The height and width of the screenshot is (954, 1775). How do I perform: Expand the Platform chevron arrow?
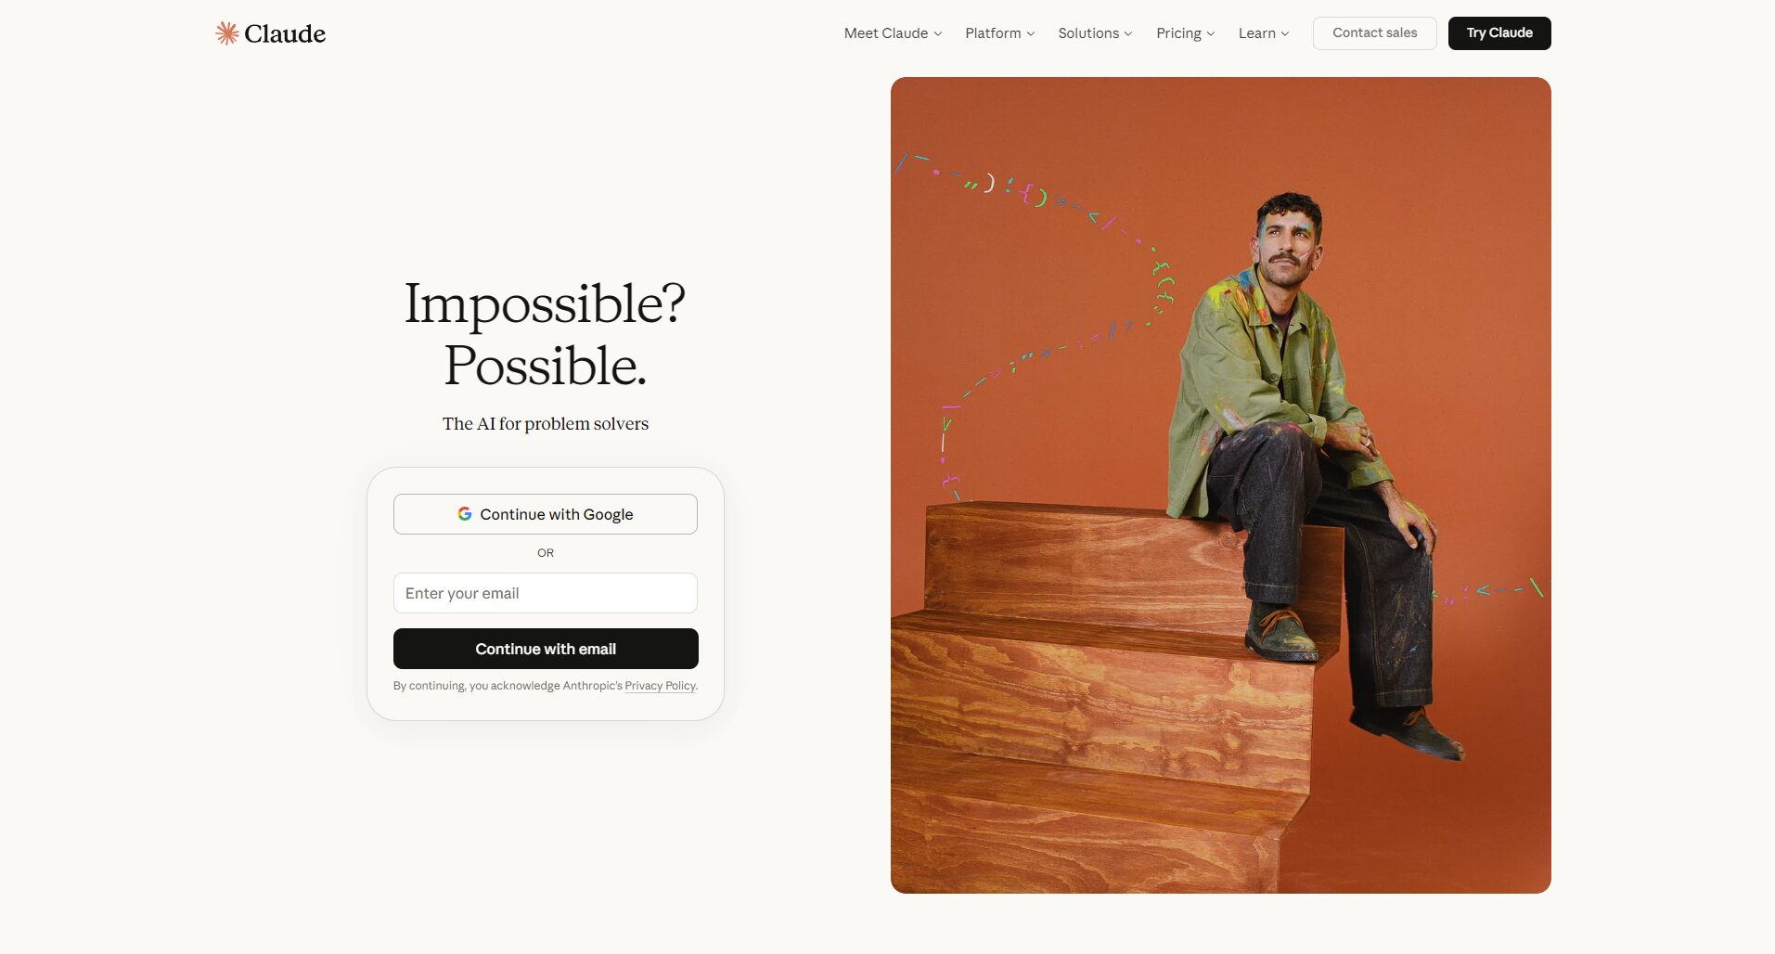[1031, 33]
